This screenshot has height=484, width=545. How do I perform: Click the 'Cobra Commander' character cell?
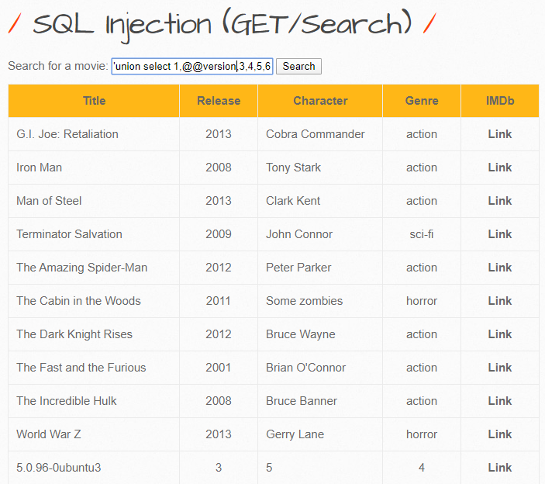[x=320, y=134]
